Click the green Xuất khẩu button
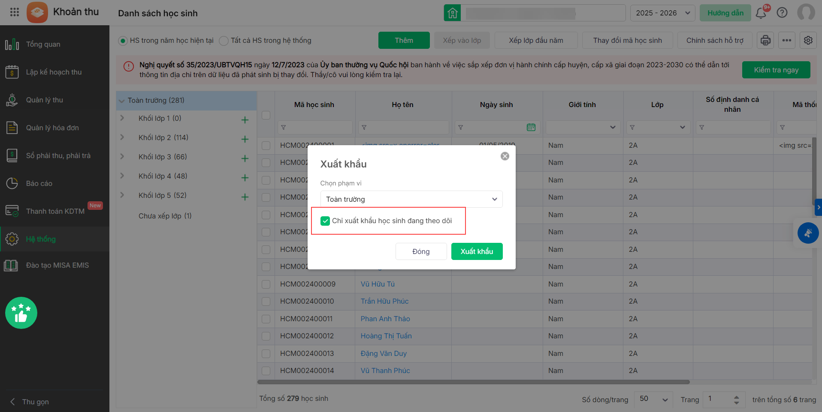This screenshot has width=822, height=412. (477, 251)
